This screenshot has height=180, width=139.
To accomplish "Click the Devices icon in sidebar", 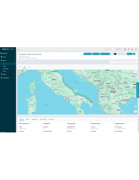I will pos(1,60).
